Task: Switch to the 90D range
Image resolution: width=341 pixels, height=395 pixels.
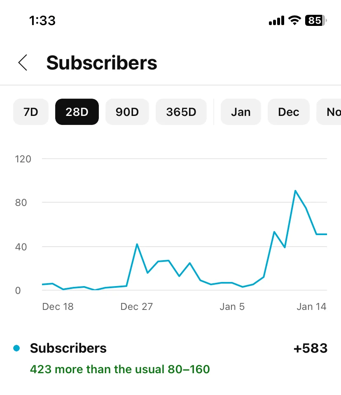Action: coord(127,112)
